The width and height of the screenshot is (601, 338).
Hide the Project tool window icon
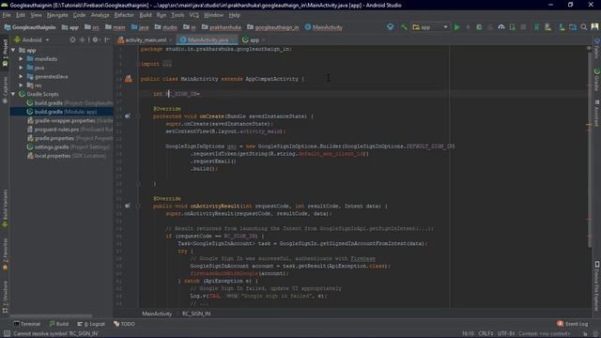point(107,39)
